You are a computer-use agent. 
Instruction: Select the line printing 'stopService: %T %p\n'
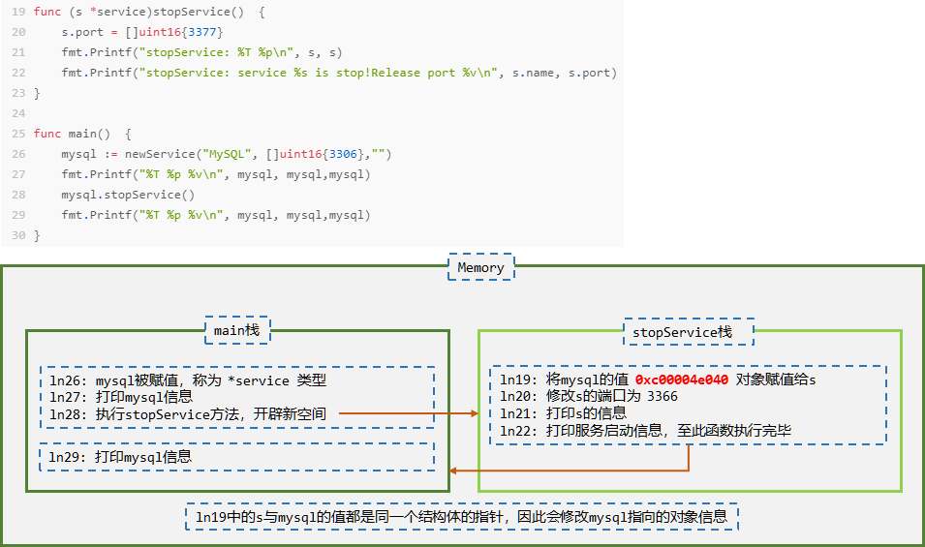click(201, 52)
